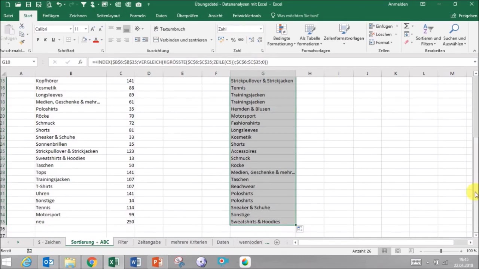Click the increase indent icon
479x269 pixels.
click(x=145, y=40)
